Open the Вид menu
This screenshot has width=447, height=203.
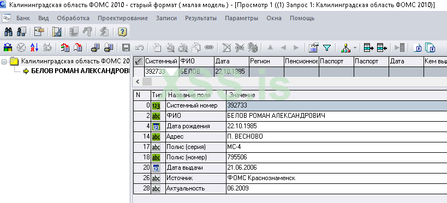pyautogui.click(x=43, y=18)
